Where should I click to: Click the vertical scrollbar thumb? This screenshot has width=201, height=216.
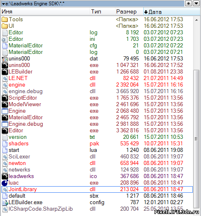[196, 139]
